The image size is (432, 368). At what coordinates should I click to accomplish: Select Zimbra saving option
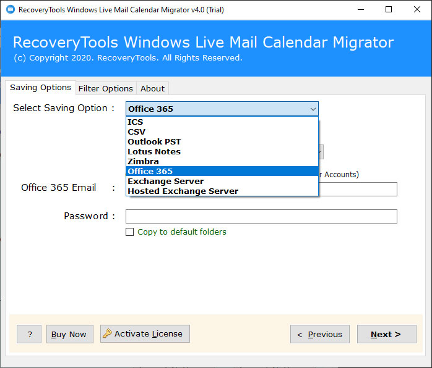(222, 162)
